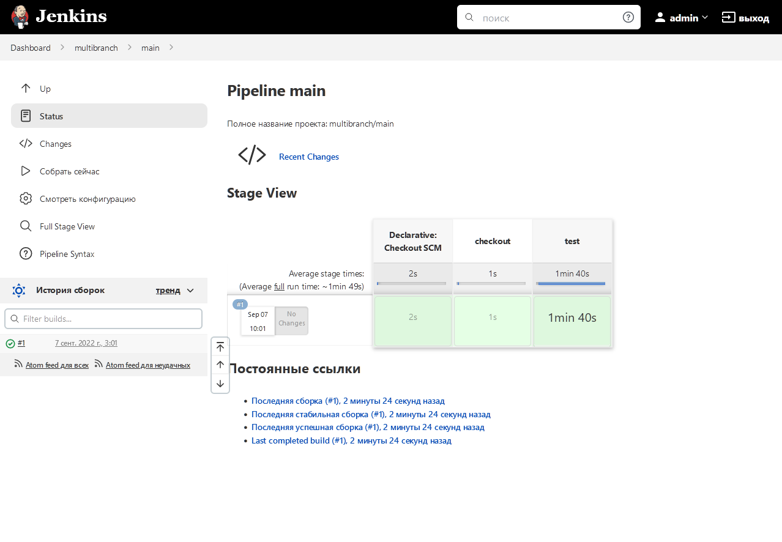Click the Jenkins head logo
Screen dimensions: 782x542
(x=20, y=17)
